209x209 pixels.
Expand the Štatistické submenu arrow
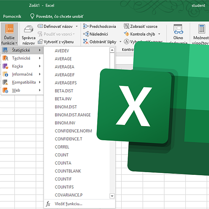(x=40, y=50)
